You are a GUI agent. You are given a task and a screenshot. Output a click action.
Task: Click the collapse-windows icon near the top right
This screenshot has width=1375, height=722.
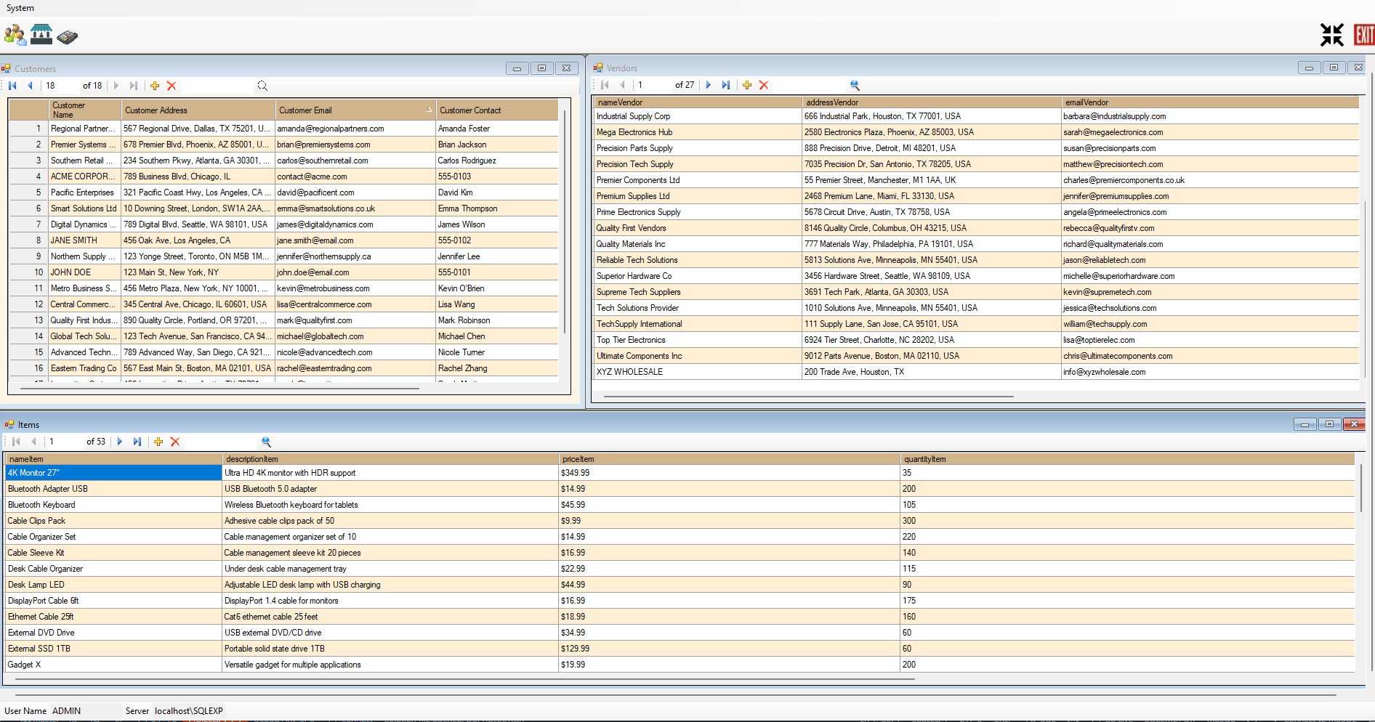click(1332, 34)
